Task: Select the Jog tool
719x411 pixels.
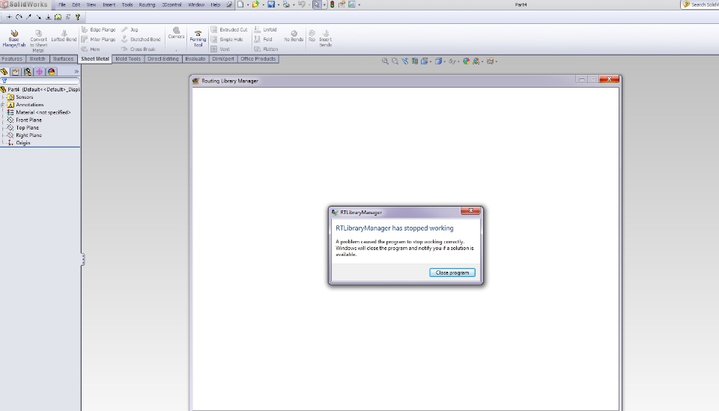Action: (x=130, y=29)
